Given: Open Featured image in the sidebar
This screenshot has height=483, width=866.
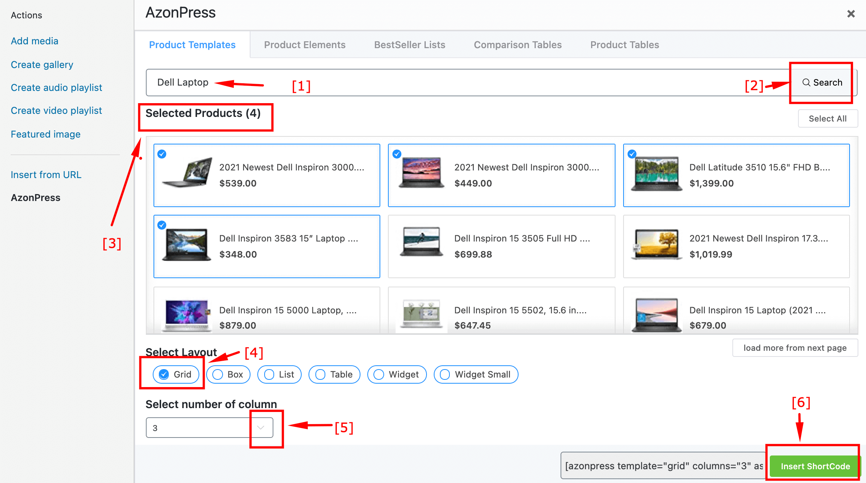Looking at the screenshot, I should (46, 134).
